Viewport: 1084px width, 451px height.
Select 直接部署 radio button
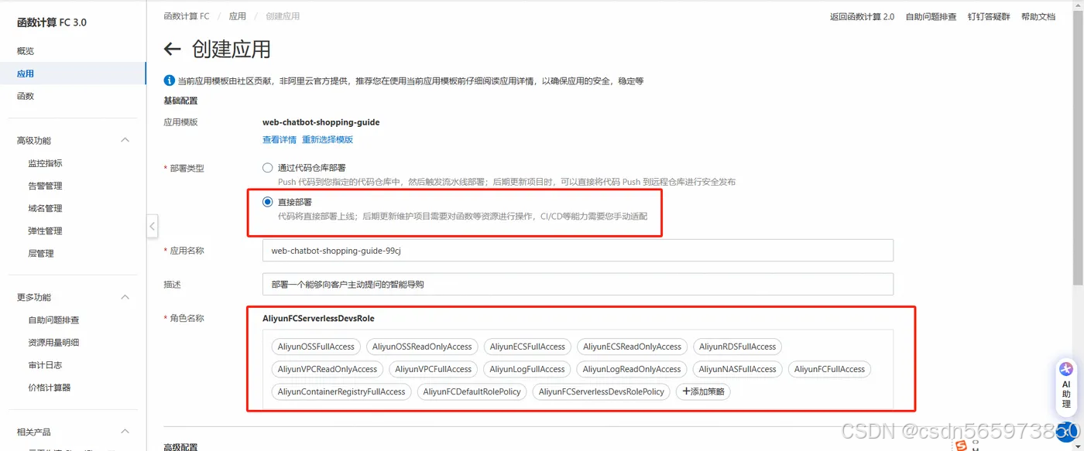pyautogui.click(x=268, y=202)
